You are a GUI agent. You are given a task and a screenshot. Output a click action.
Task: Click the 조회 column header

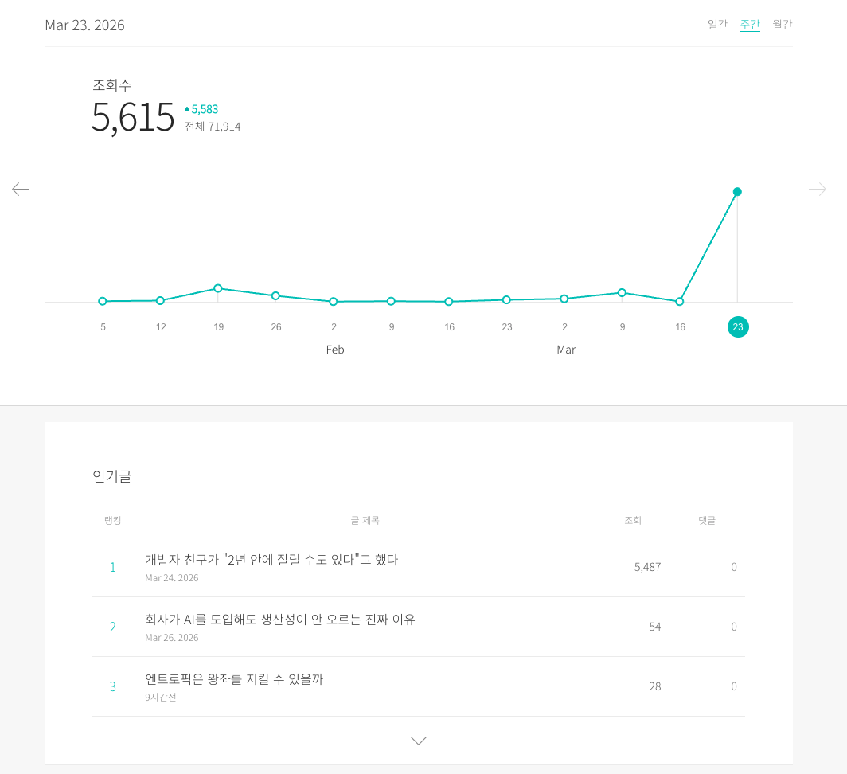click(633, 520)
